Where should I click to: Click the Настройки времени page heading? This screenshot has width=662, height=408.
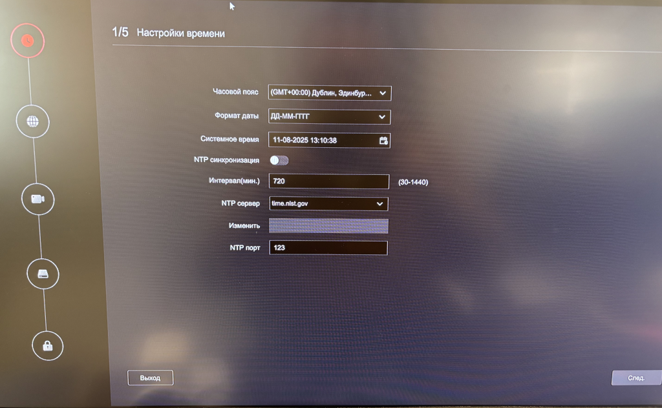click(x=181, y=34)
